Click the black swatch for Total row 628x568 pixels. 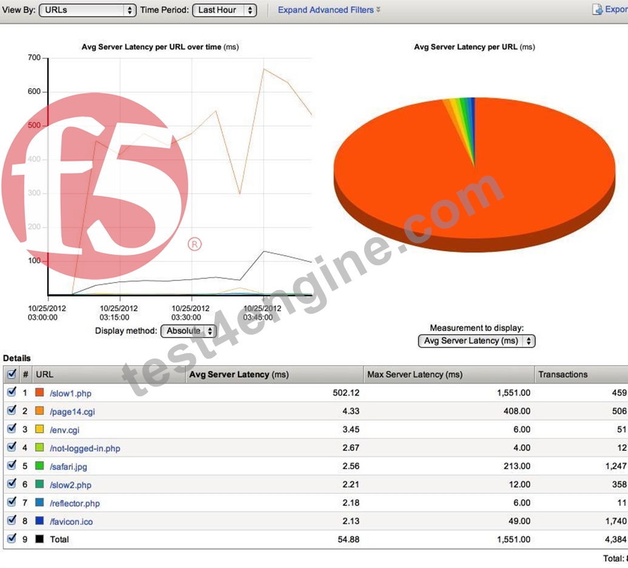(x=39, y=539)
